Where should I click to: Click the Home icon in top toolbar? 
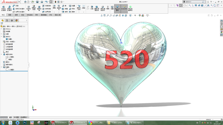(25, 2)
